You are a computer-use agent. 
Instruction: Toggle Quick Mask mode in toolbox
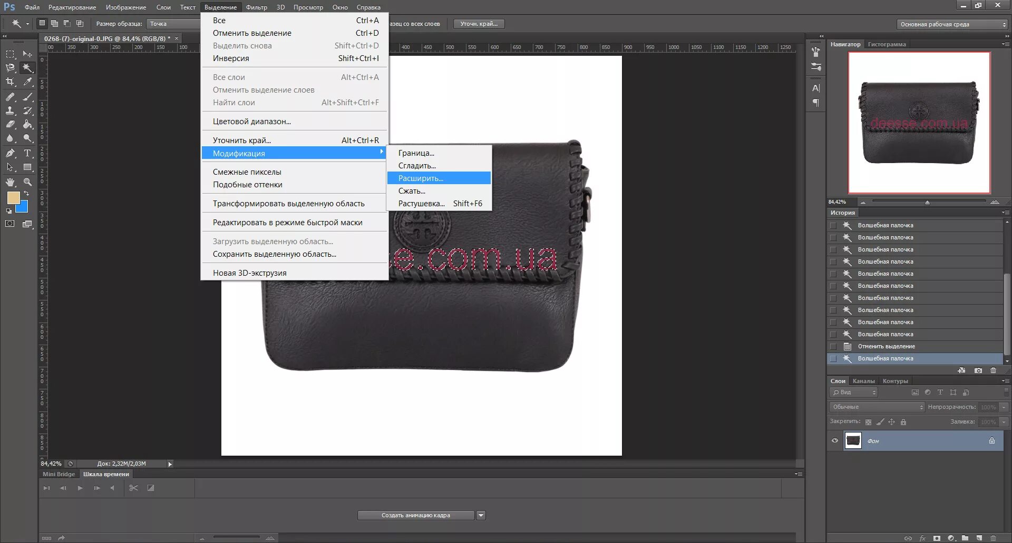click(x=10, y=224)
